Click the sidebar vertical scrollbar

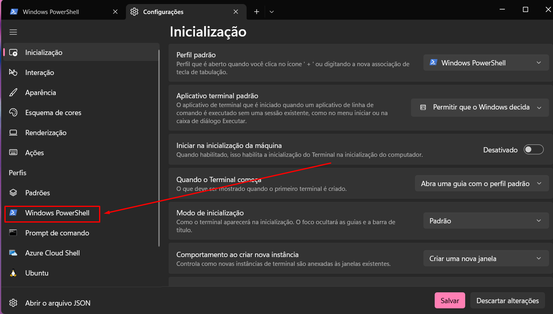tap(159, 148)
